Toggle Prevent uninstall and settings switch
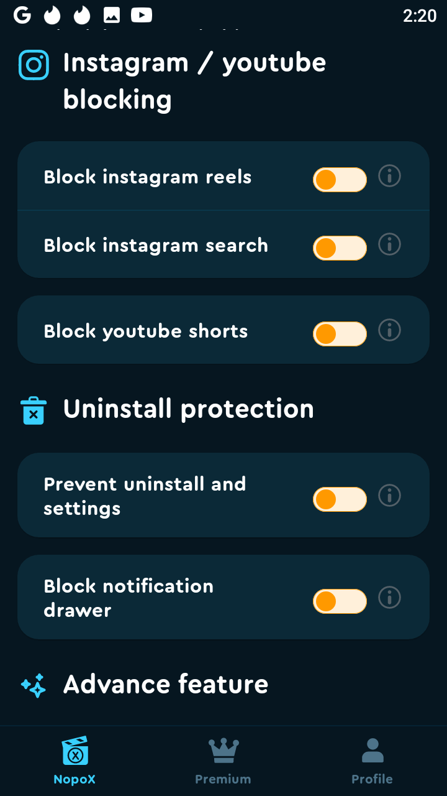Viewport: 447px width, 796px height. coord(340,499)
